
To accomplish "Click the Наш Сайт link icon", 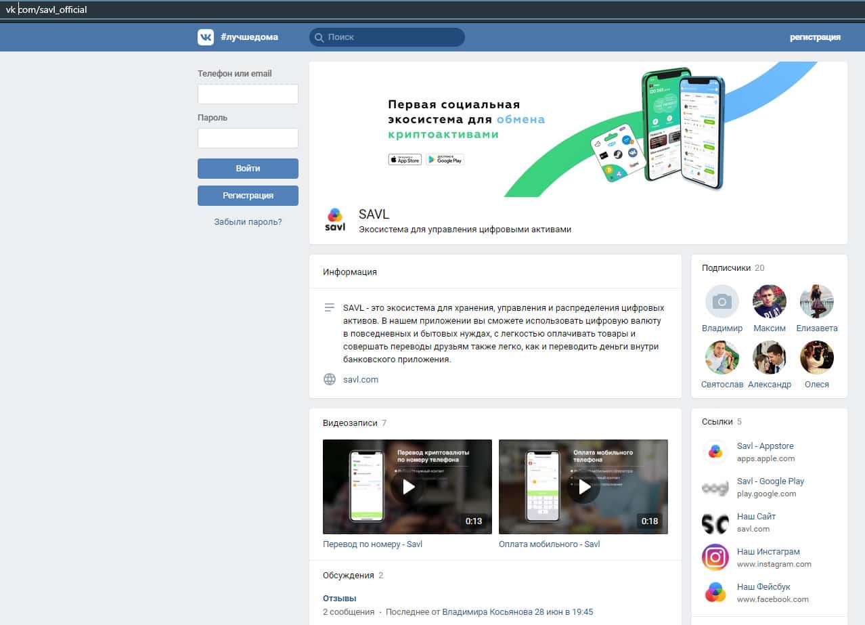I will coord(715,523).
